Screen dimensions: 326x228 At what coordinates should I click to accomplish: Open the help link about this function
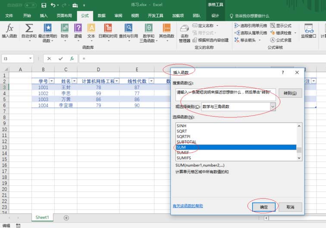coord(188,206)
